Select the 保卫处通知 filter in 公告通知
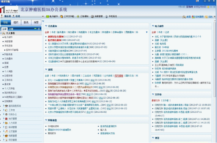The width and height of the screenshot is (217, 143). pos(94,32)
